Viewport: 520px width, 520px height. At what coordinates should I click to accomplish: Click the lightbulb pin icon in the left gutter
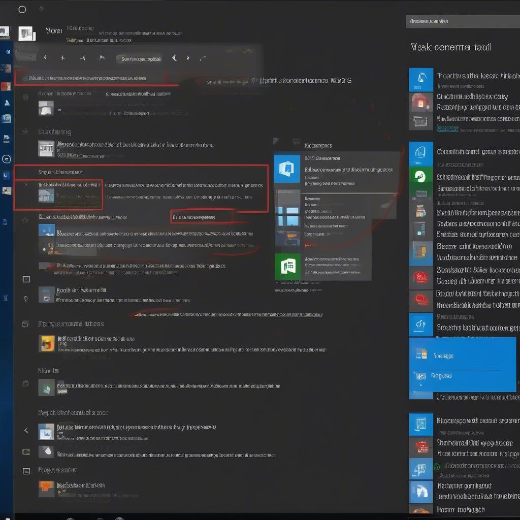25,299
